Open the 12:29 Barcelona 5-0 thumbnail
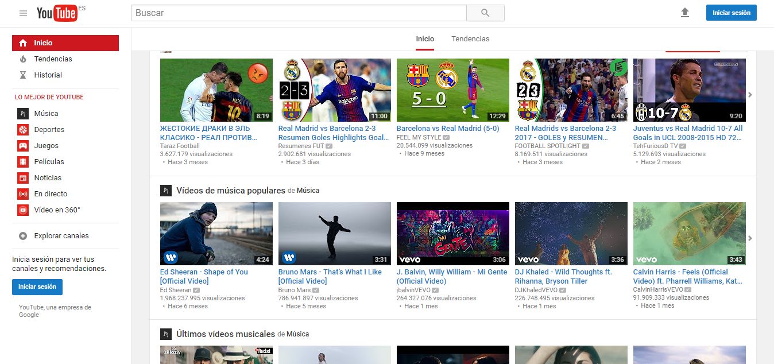Image resolution: width=774 pixels, height=364 pixels. coord(453,90)
